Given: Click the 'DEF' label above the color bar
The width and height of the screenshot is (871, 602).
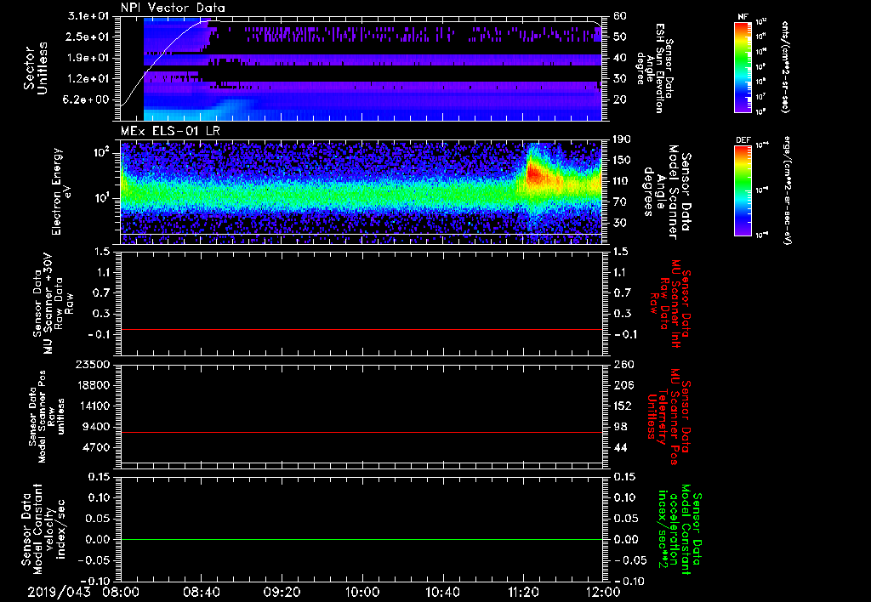Looking at the screenshot, I should tap(743, 140).
